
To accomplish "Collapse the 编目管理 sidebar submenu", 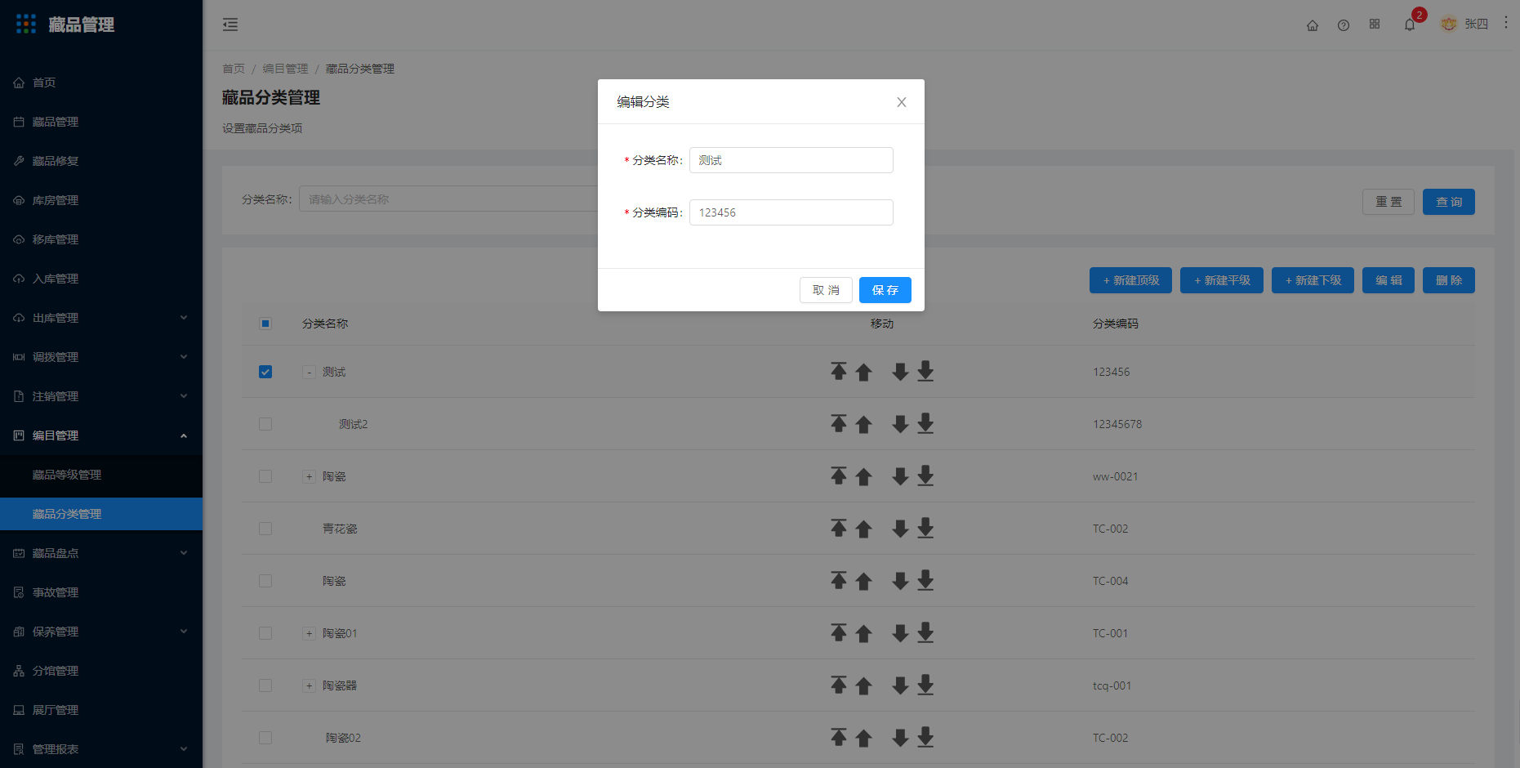I will [101, 435].
